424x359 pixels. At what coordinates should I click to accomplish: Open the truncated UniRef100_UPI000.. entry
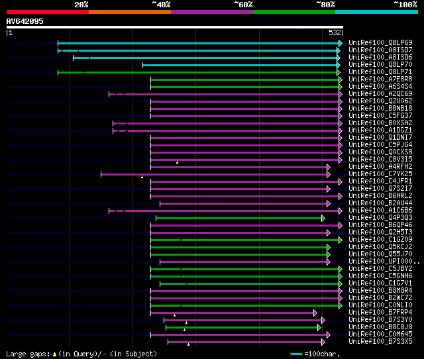384,262
